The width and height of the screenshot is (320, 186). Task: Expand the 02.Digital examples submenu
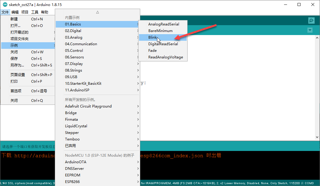coord(98,31)
